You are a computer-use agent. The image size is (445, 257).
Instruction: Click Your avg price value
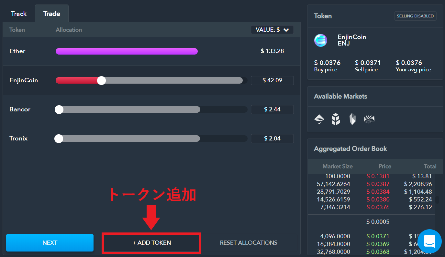click(409, 63)
